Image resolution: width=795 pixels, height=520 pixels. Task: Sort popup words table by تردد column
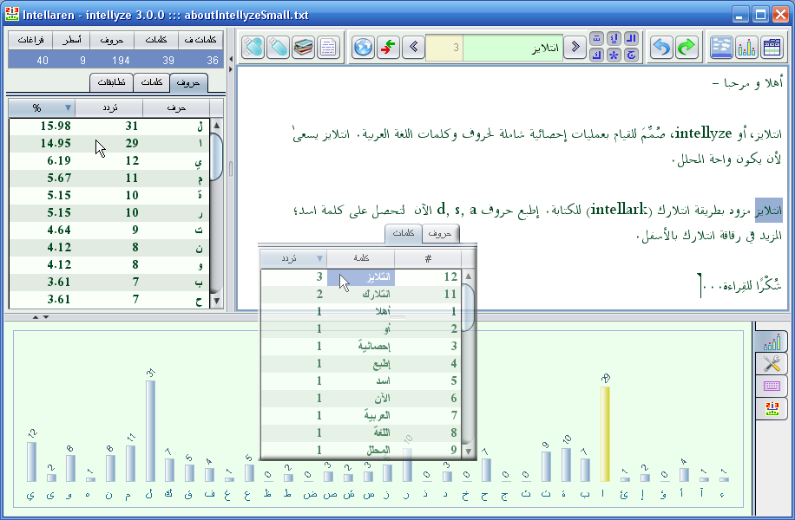click(x=293, y=259)
